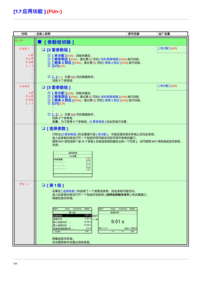Follow page 106 link under [2 套参数组]
The width and height of the screenshot is (201, 285).
(x=73, y=77)
